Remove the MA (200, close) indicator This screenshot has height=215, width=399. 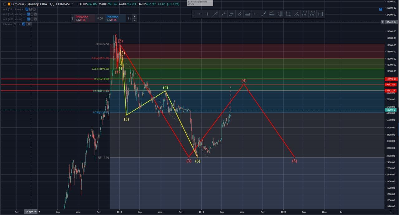tap(36, 19)
